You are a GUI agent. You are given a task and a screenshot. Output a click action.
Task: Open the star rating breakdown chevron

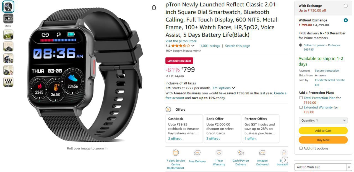[x=193, y=46]
